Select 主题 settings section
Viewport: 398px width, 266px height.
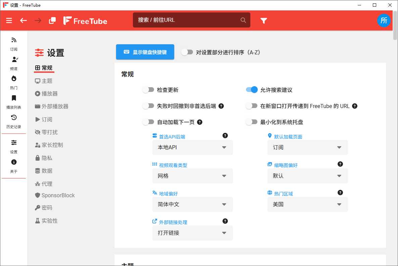point(44,81)
